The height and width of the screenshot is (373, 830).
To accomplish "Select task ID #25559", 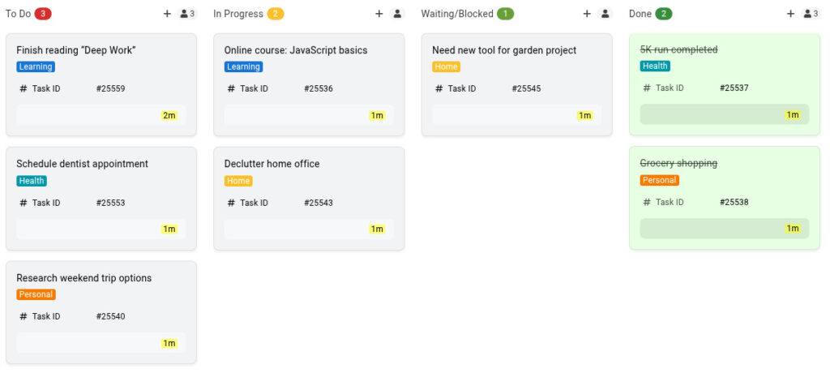I will (x=110, y=88).
